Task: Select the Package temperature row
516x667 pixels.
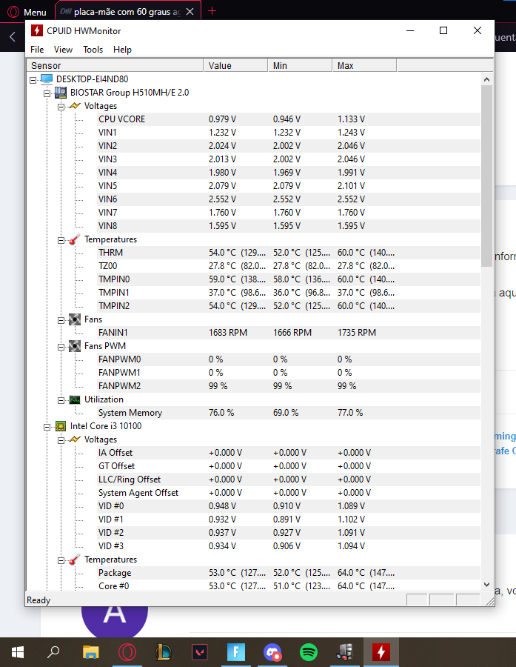Action: (289, 573)
